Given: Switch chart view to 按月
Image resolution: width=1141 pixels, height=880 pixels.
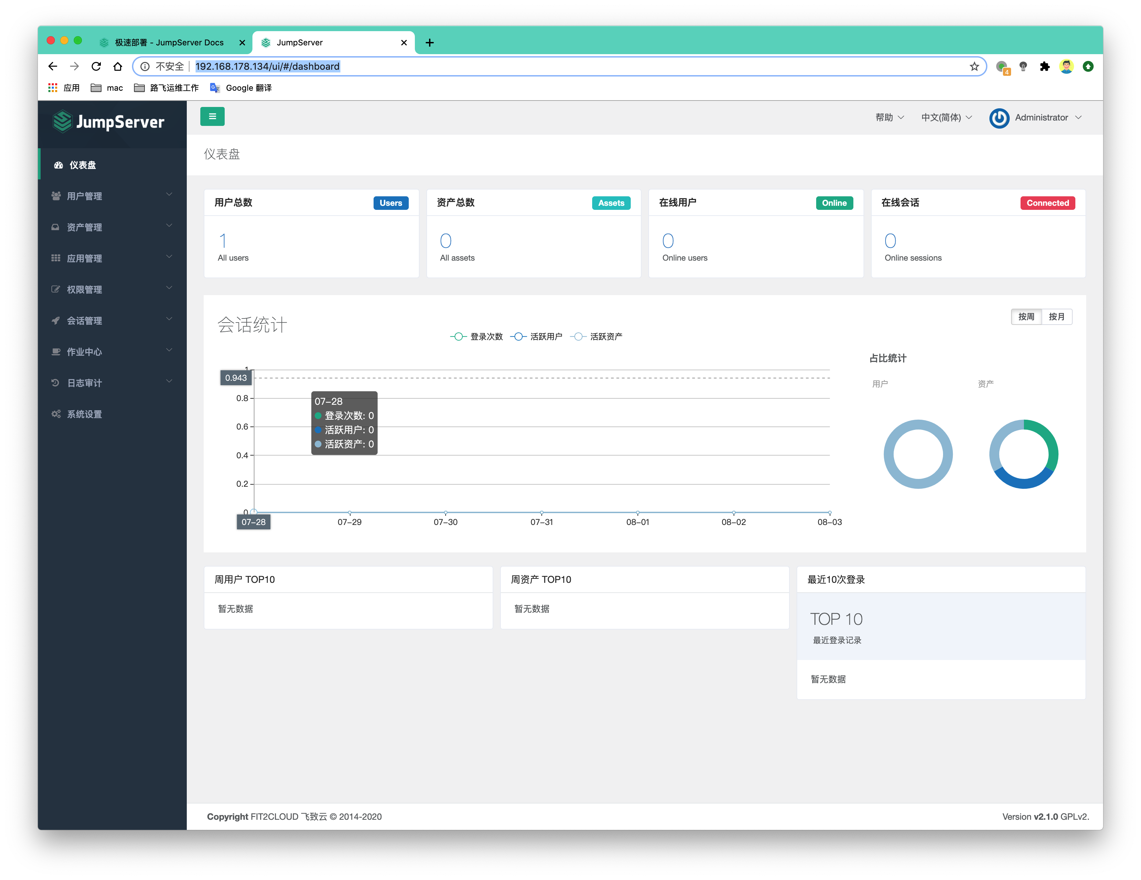Looking at the screenshot, I should [x=1056, y=317].
